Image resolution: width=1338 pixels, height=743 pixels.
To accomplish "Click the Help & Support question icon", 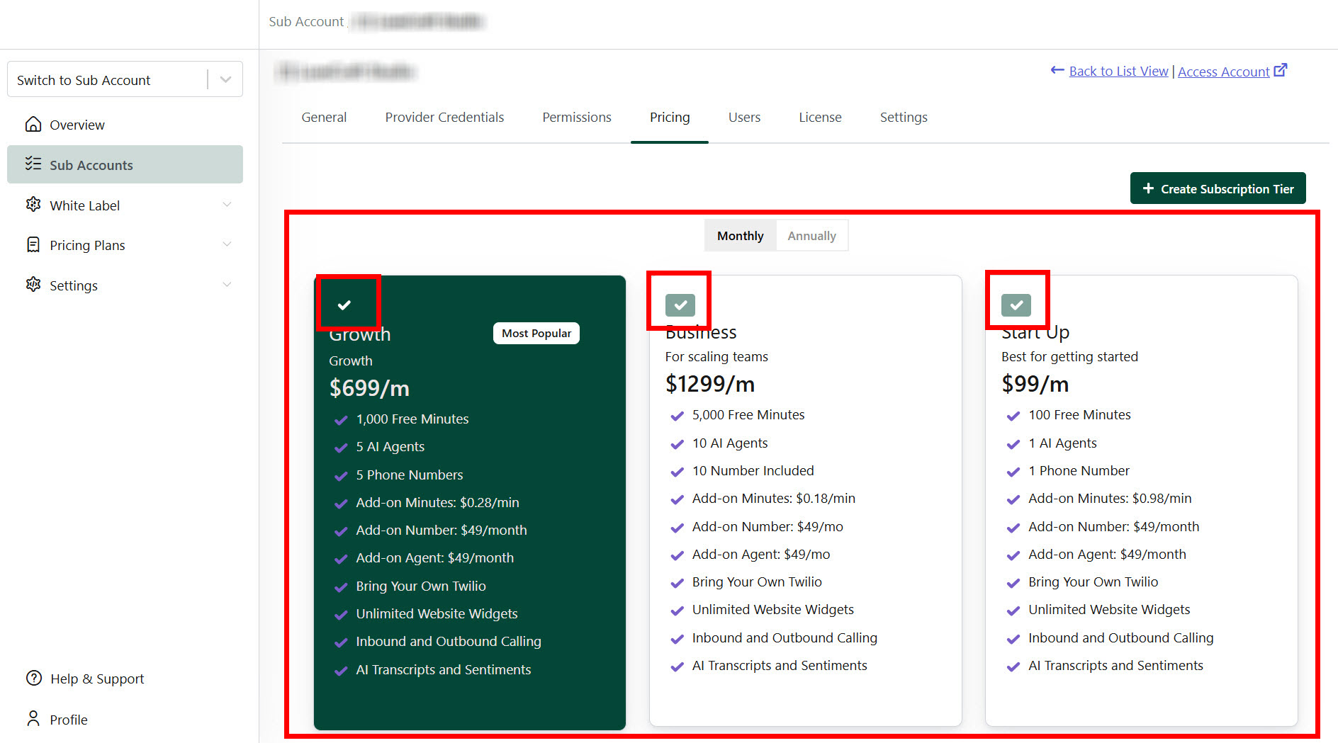I will click(x=34, y=678).
